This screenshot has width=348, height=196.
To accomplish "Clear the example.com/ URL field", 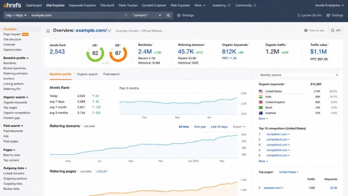I will pos(126,15).
